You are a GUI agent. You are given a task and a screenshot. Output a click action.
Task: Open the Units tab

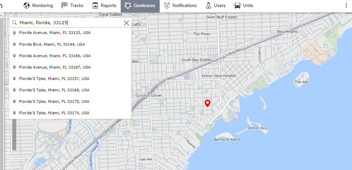click(x=244, y=6)
